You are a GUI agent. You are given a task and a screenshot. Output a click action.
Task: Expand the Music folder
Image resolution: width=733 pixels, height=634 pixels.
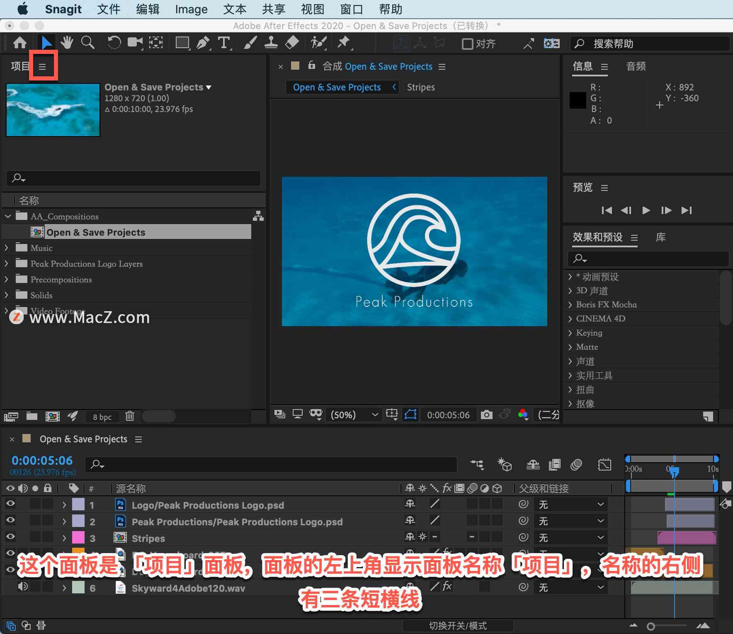coord(6,248)
